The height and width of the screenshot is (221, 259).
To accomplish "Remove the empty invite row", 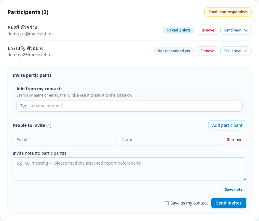I will (234, 140).
